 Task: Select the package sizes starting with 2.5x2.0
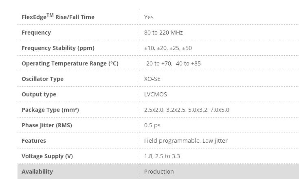[187, 110]
